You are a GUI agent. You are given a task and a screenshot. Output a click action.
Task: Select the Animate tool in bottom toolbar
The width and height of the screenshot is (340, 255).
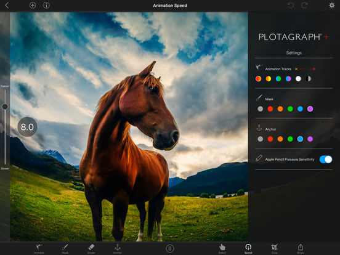(39, 248)
